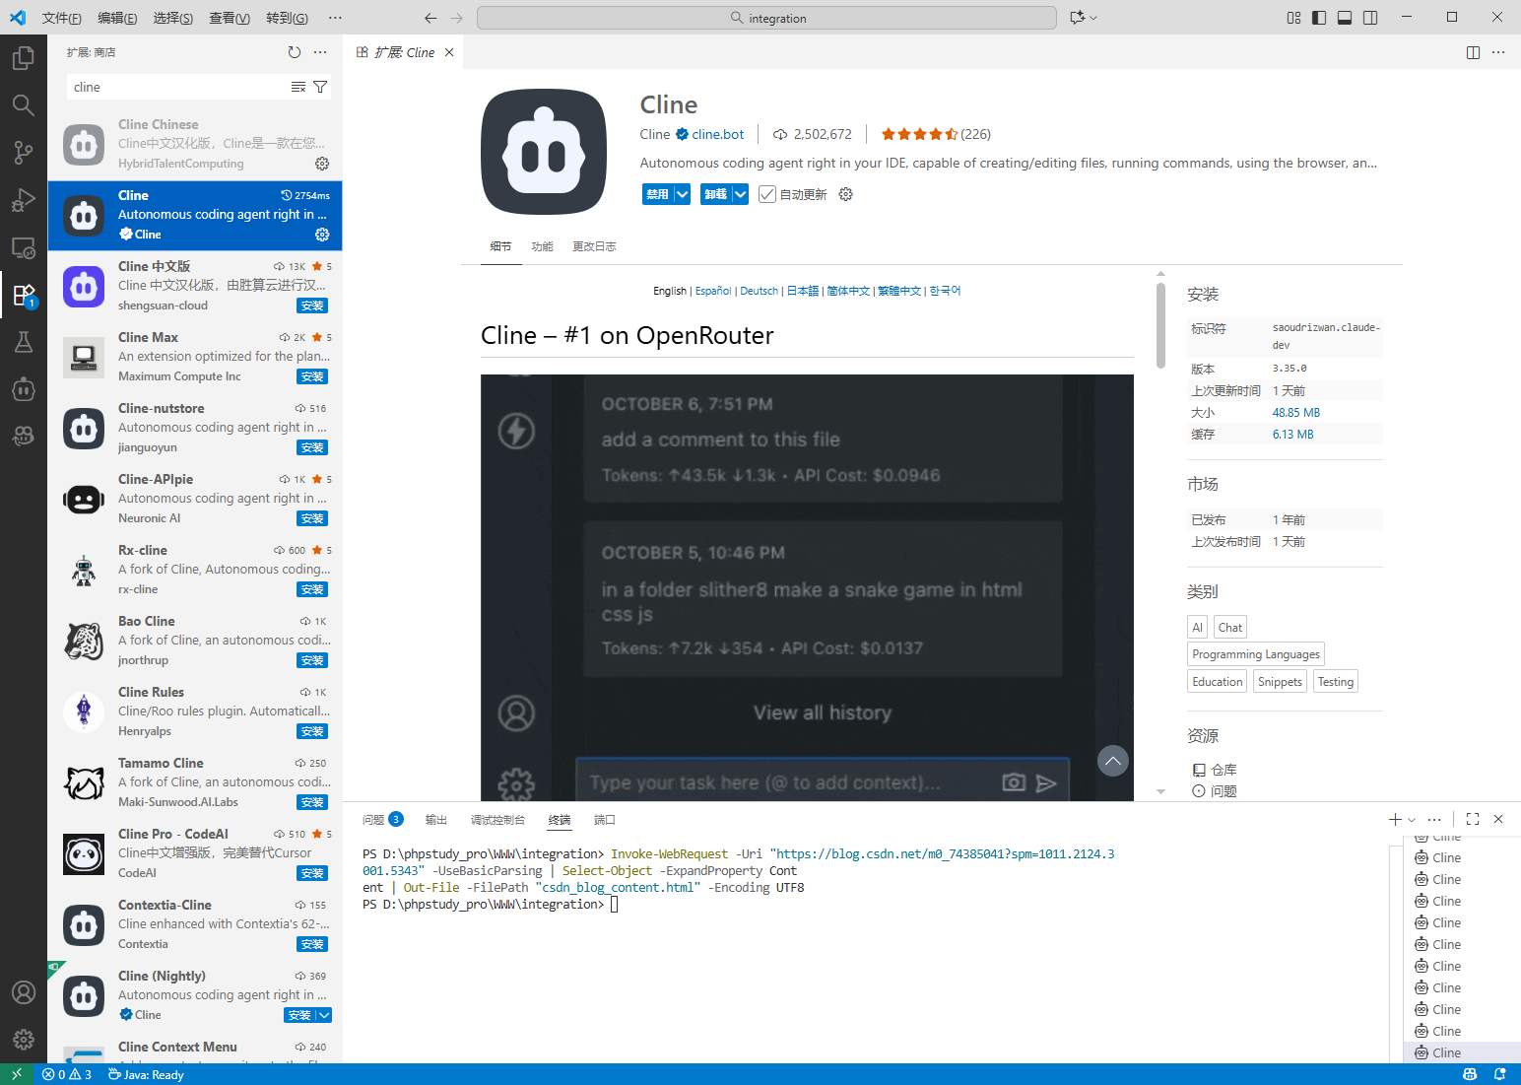Refresh the extensions marketplace list
Screen dimensions: 1521x1085
294,52
